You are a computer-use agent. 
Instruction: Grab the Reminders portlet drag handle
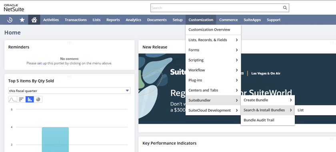(x=69, y=43)
